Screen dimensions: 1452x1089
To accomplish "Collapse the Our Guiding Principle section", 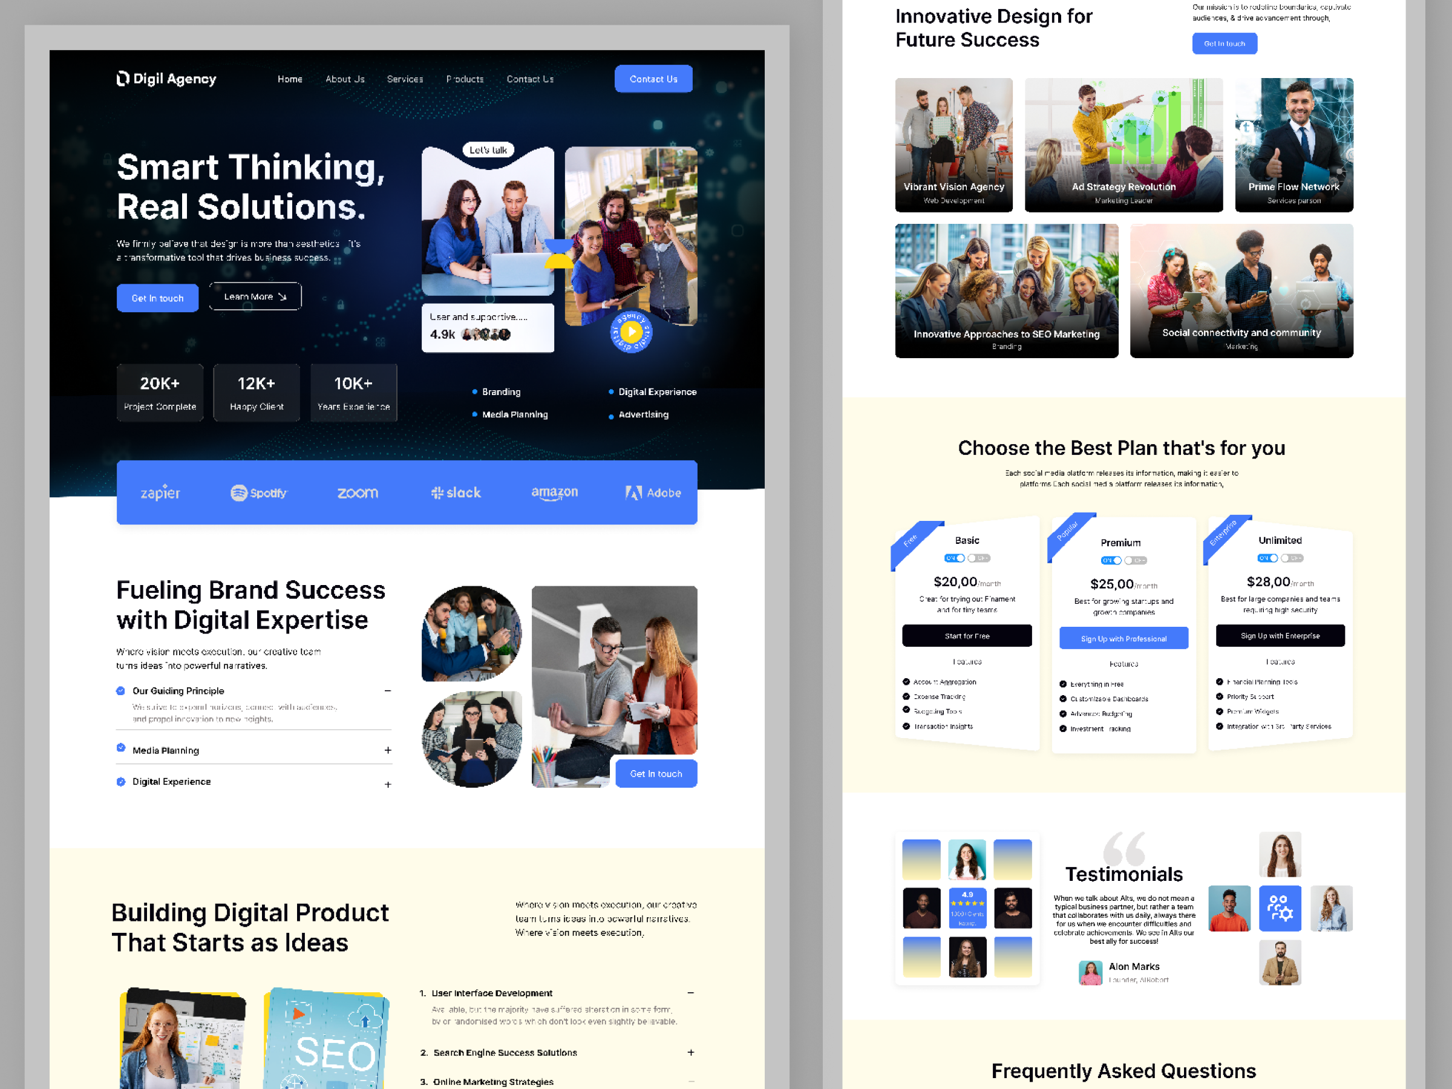I will pyautogui.click(x=387, y=690).
